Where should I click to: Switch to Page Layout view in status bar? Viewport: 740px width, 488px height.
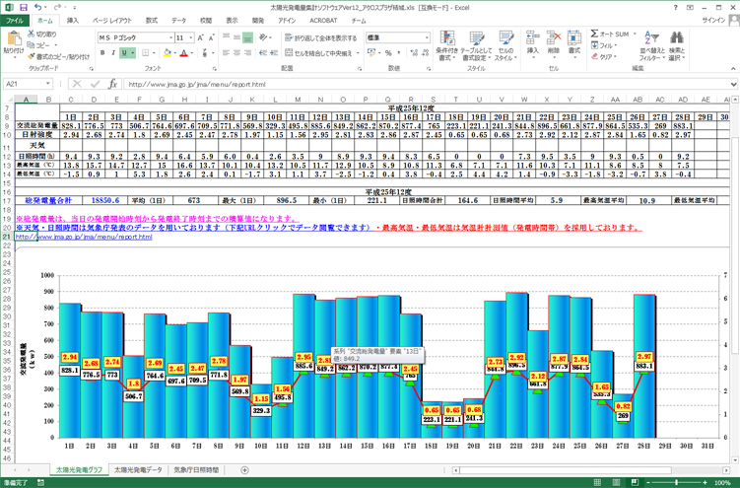click(616, 482)
